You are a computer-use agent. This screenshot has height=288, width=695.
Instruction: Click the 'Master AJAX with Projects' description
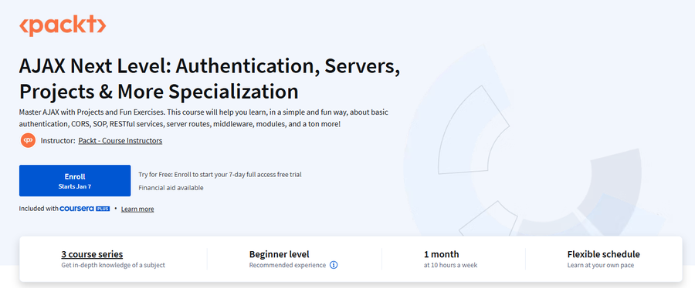tap(204, 119)
